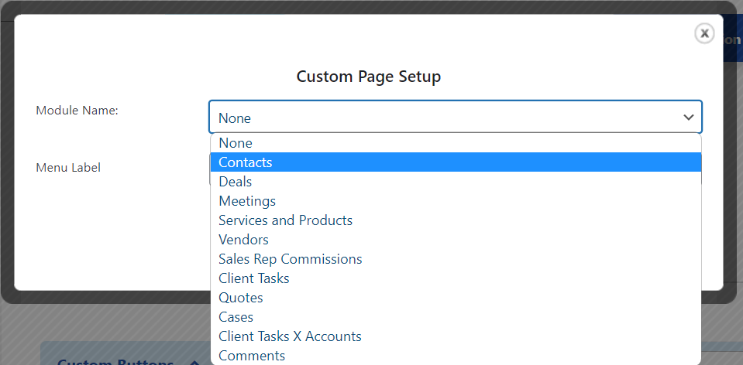Screen dimensions: 743x365
Task: Pick the Client Tasks option
Action: pyautogui.click(x=456, y=278)
